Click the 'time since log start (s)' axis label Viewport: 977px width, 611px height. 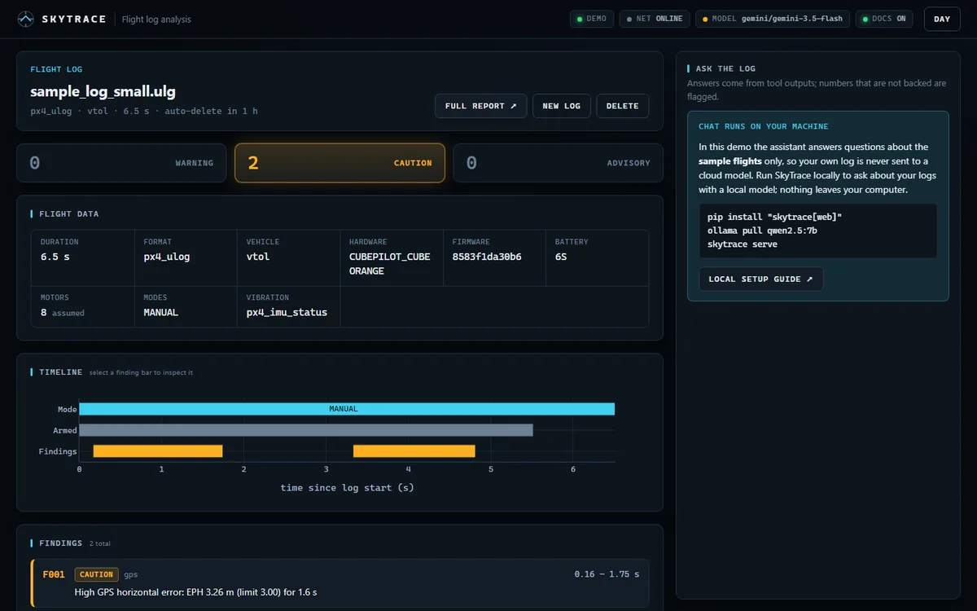[x=347, y=487]
